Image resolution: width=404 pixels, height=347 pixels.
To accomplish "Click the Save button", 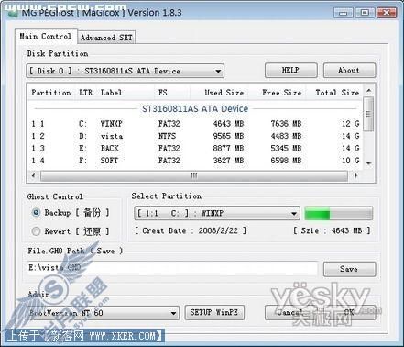I will (349, 269).
